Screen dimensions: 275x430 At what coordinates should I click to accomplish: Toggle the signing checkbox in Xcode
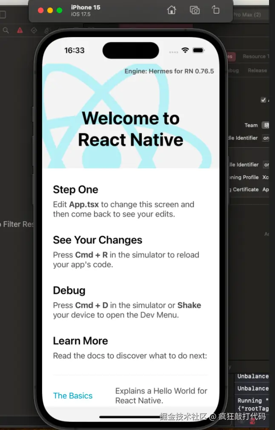tap(264, 100)
